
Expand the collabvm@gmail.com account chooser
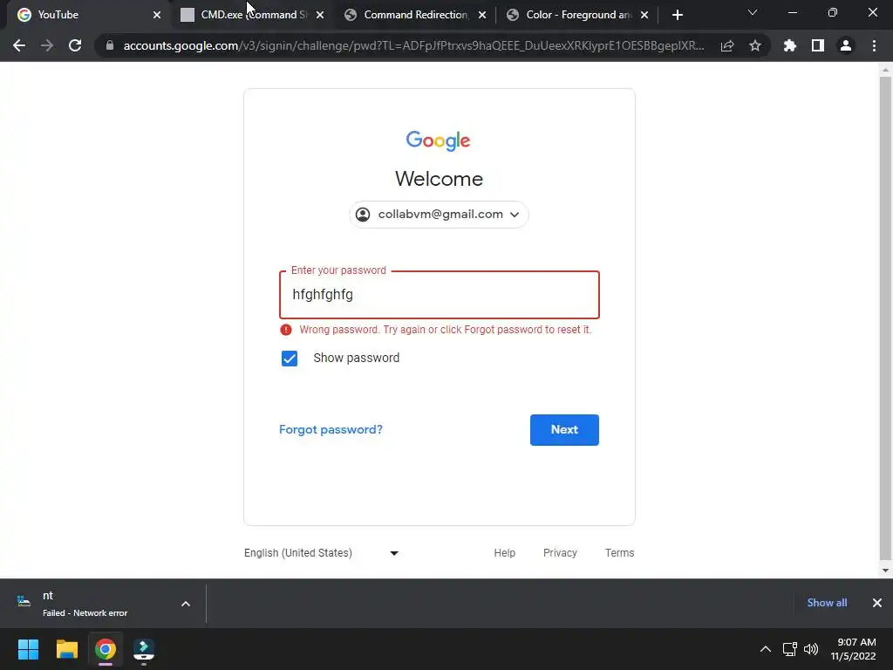click(x=440, y=215)
